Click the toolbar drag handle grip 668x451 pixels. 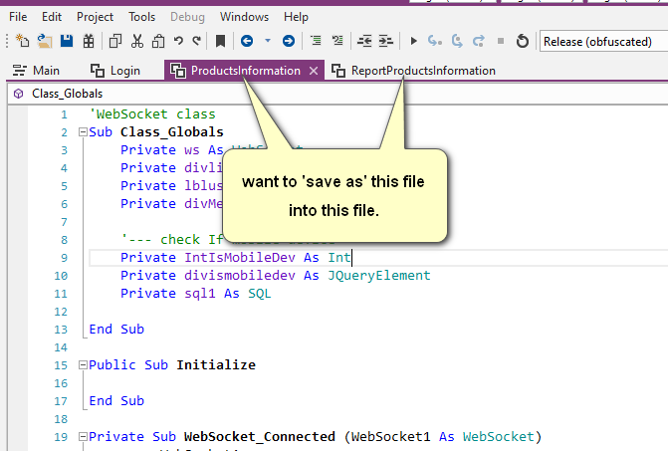coord(7,41)
